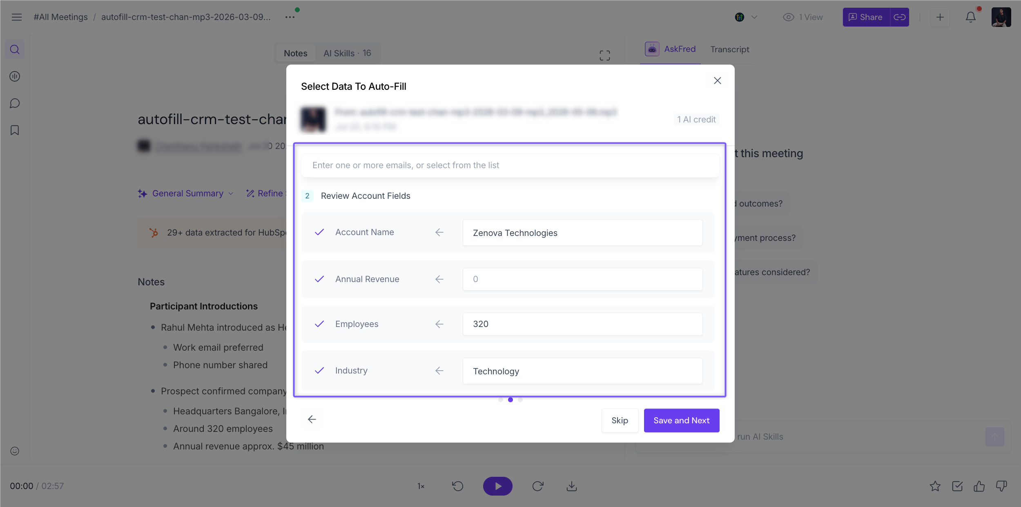The height and width of the screenshot is (507, 1021).
Task: Click arrow beside Account Name field
Action: coord(439,232)
